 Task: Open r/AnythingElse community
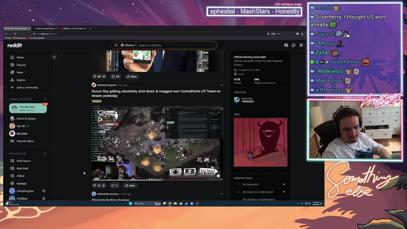click(x=25, y=191)
